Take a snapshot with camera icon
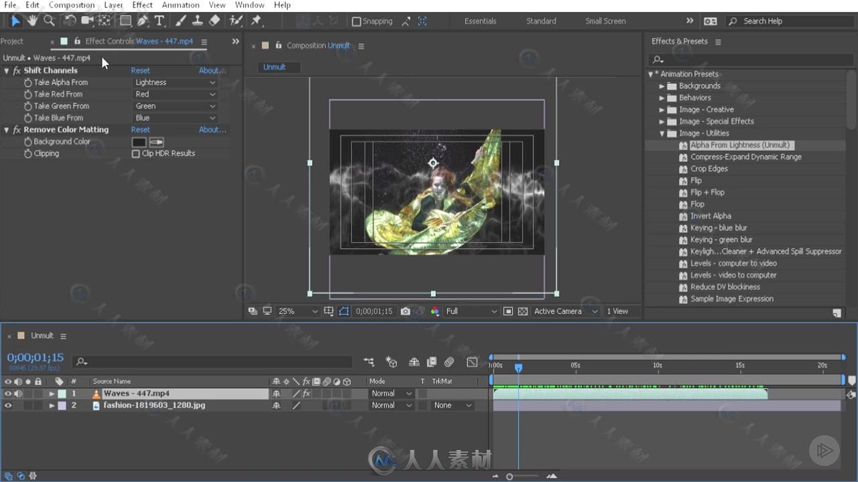This screenshot has height=482, width=858. (x=406, y=311)
